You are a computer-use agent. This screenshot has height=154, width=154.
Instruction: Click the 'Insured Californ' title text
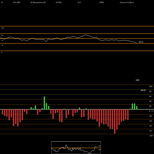click(x=127, y=2)
